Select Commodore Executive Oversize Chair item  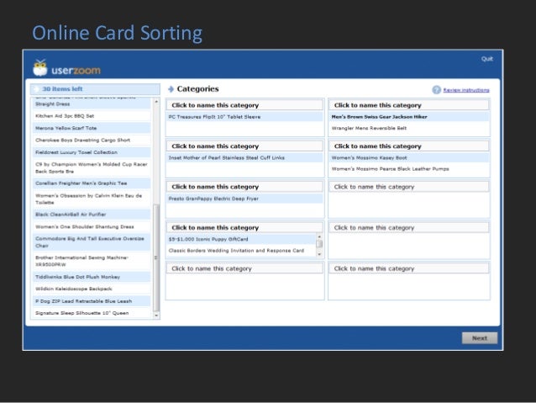(92, 242)
